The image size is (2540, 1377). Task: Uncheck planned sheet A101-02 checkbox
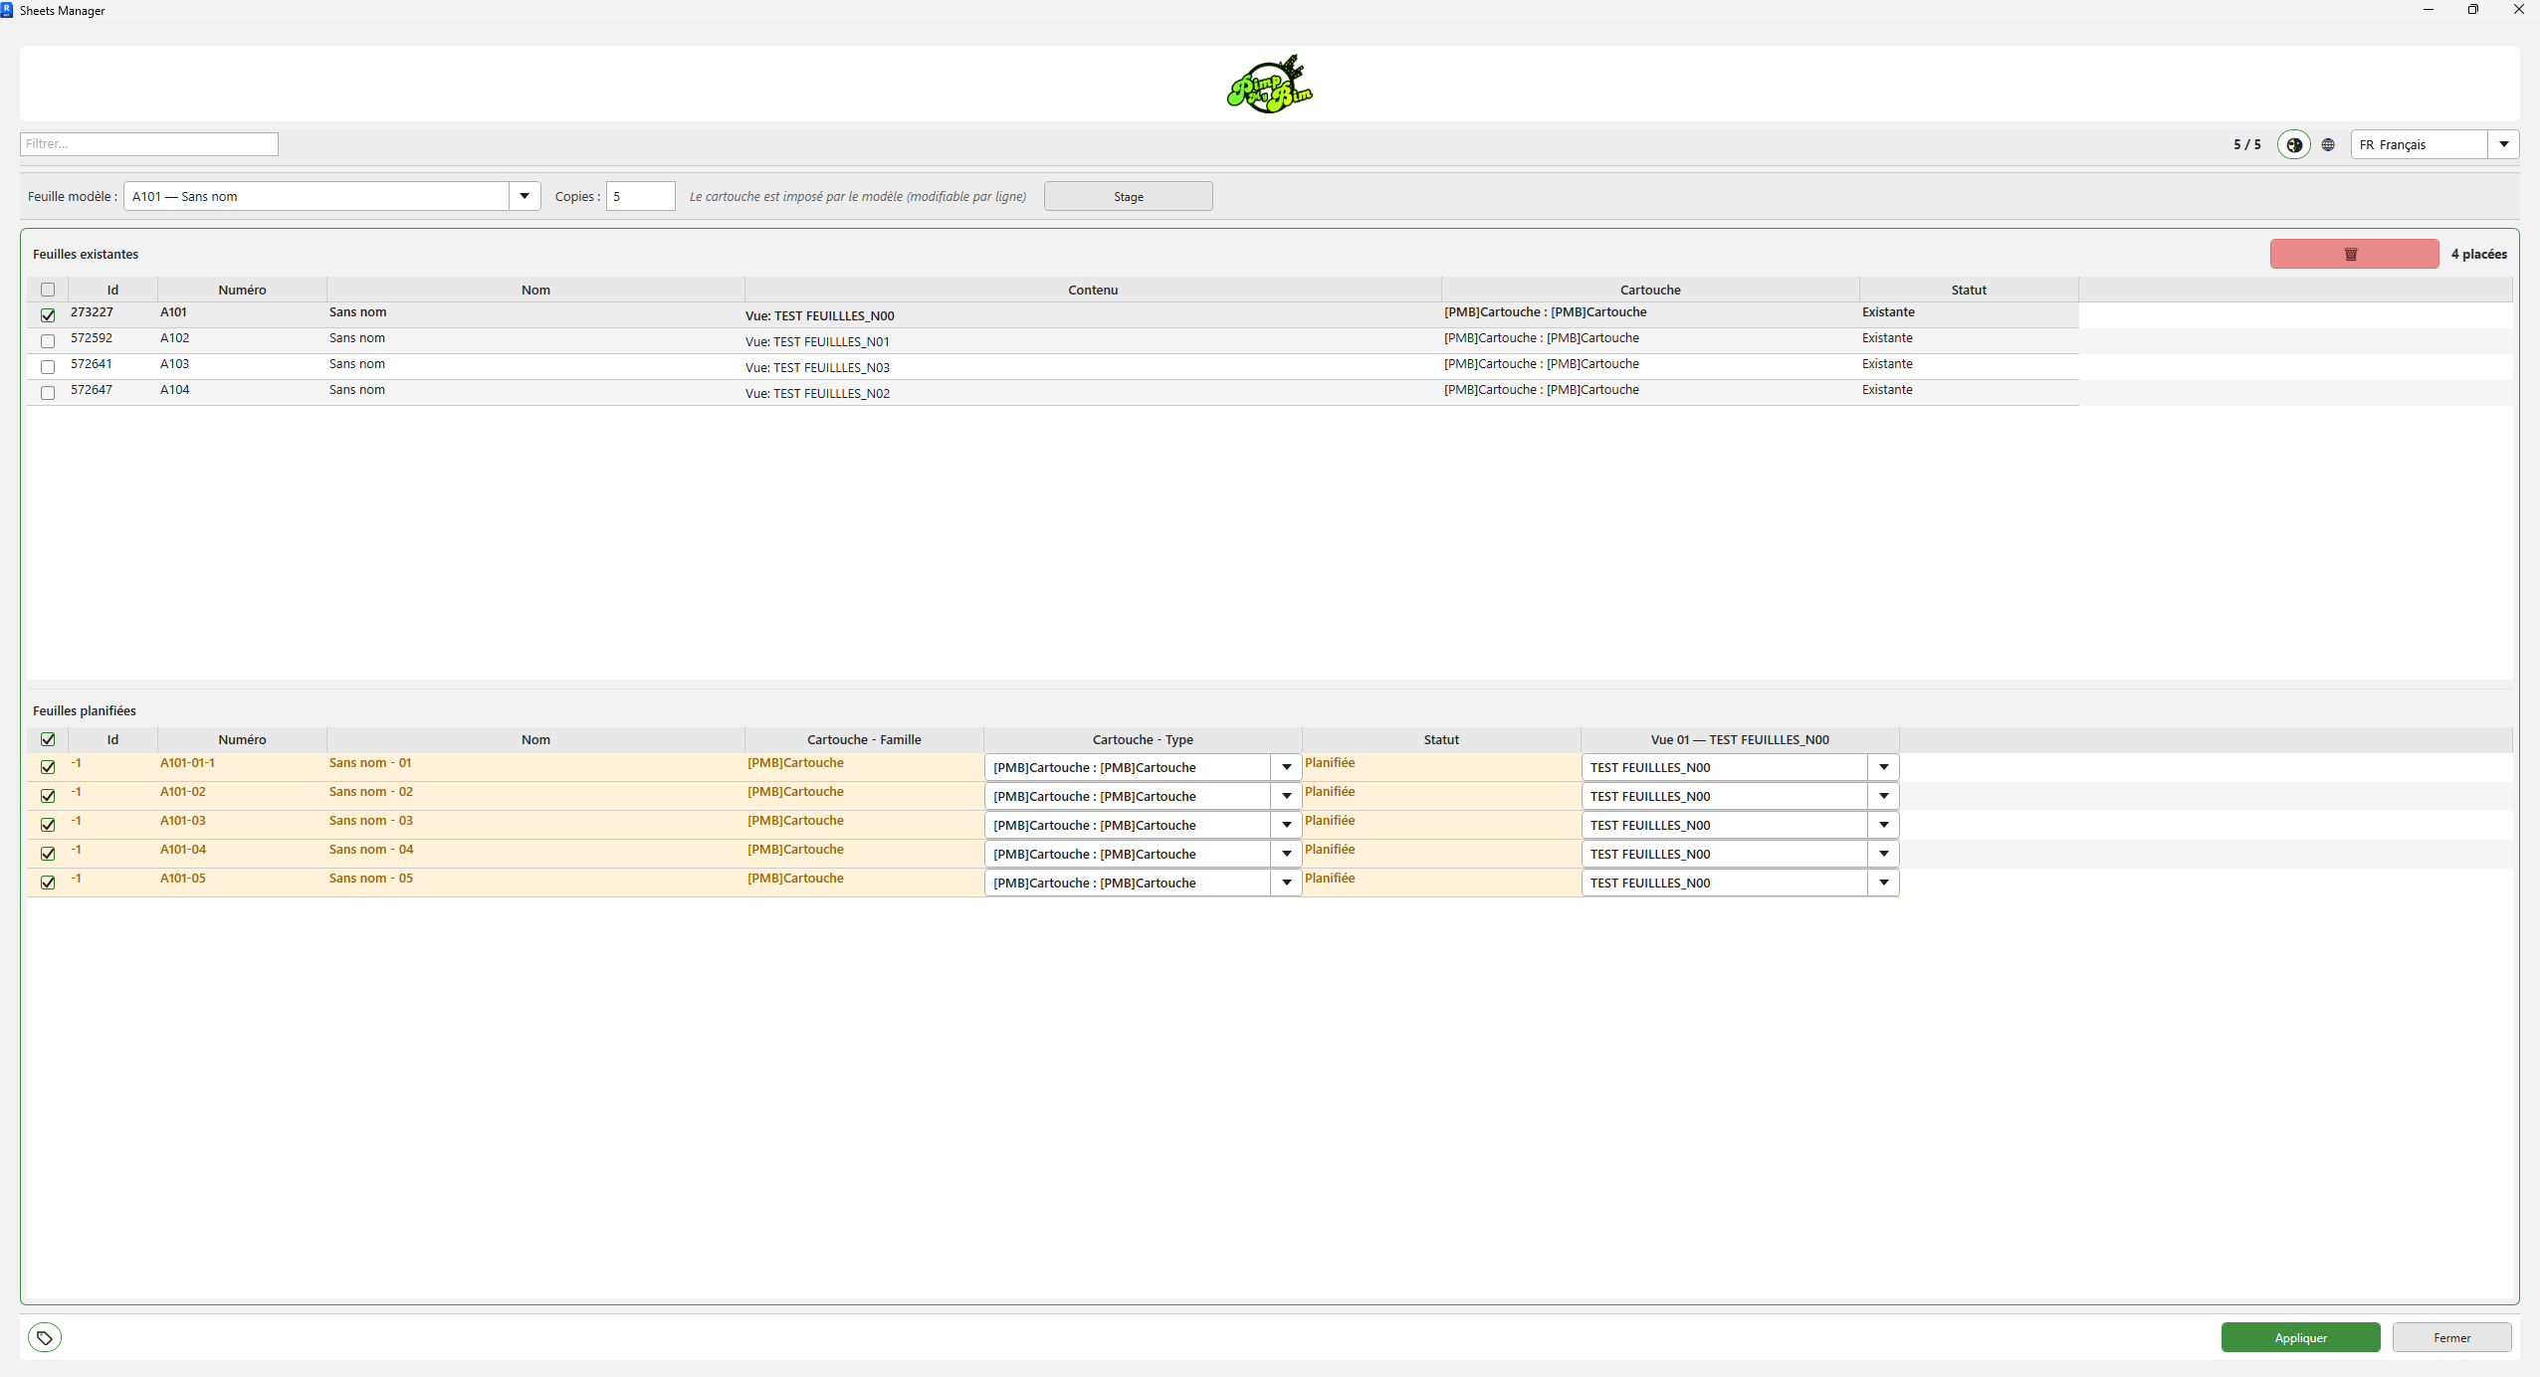[48, 796]
